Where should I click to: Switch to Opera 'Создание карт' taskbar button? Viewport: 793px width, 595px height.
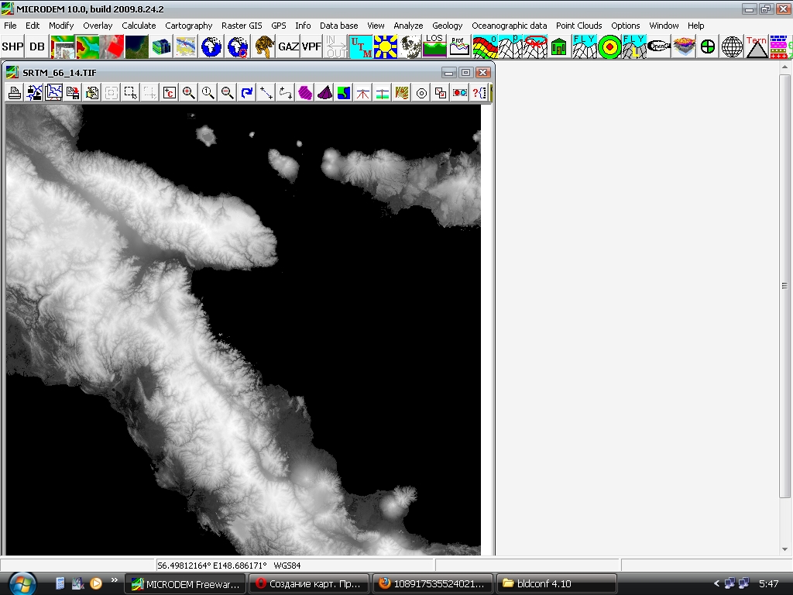click(x=309, y=584)
